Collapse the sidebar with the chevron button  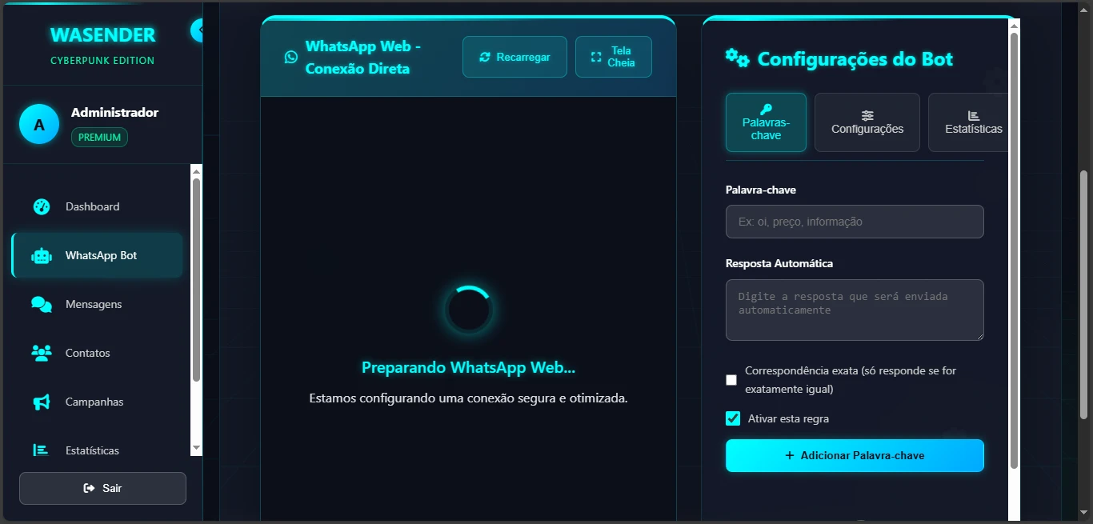click(x=198, y=30)
